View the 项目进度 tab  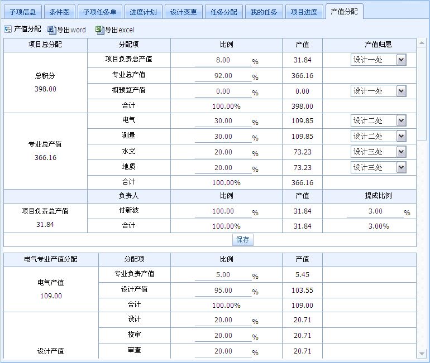[304, 12]
